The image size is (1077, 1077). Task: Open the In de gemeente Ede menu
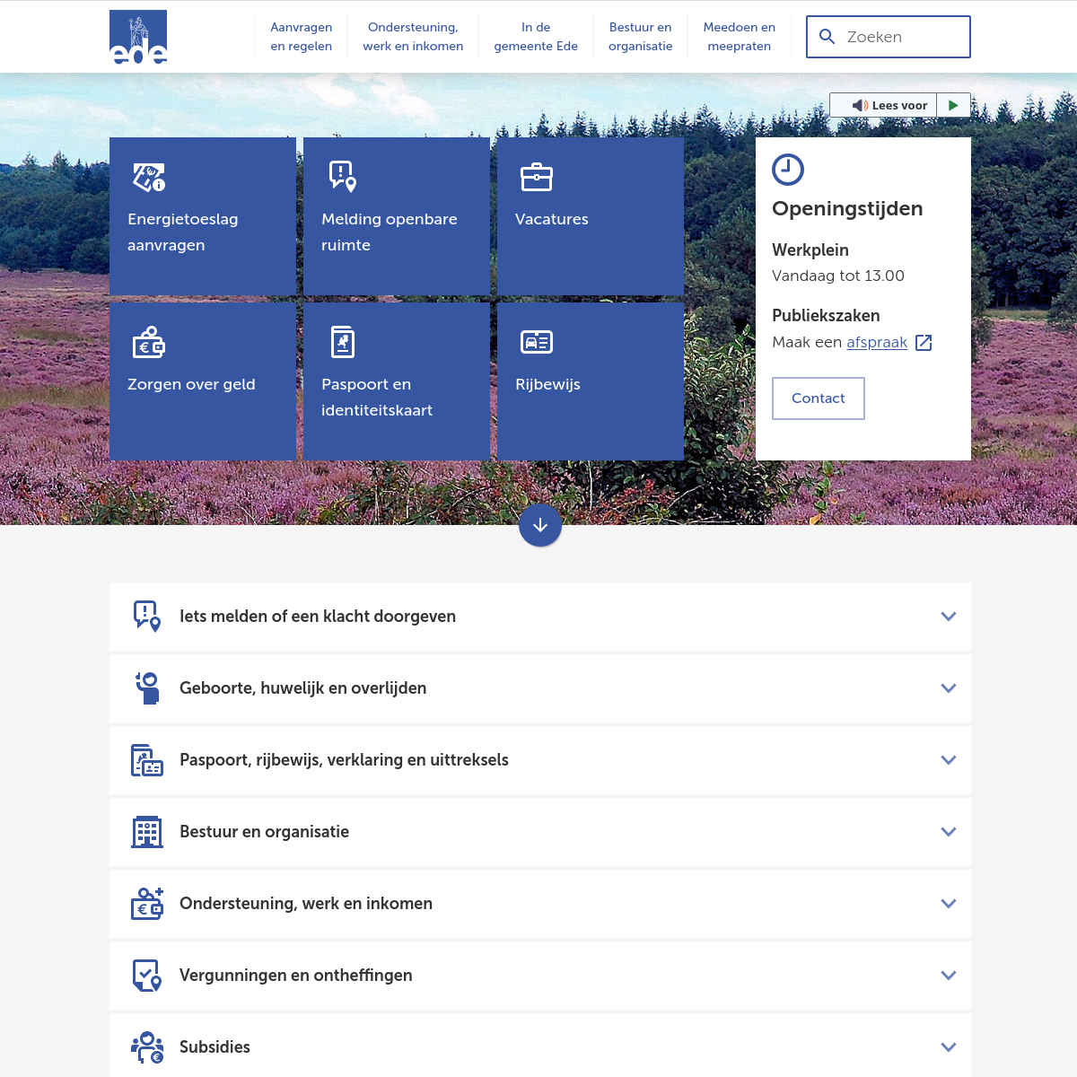536,37
